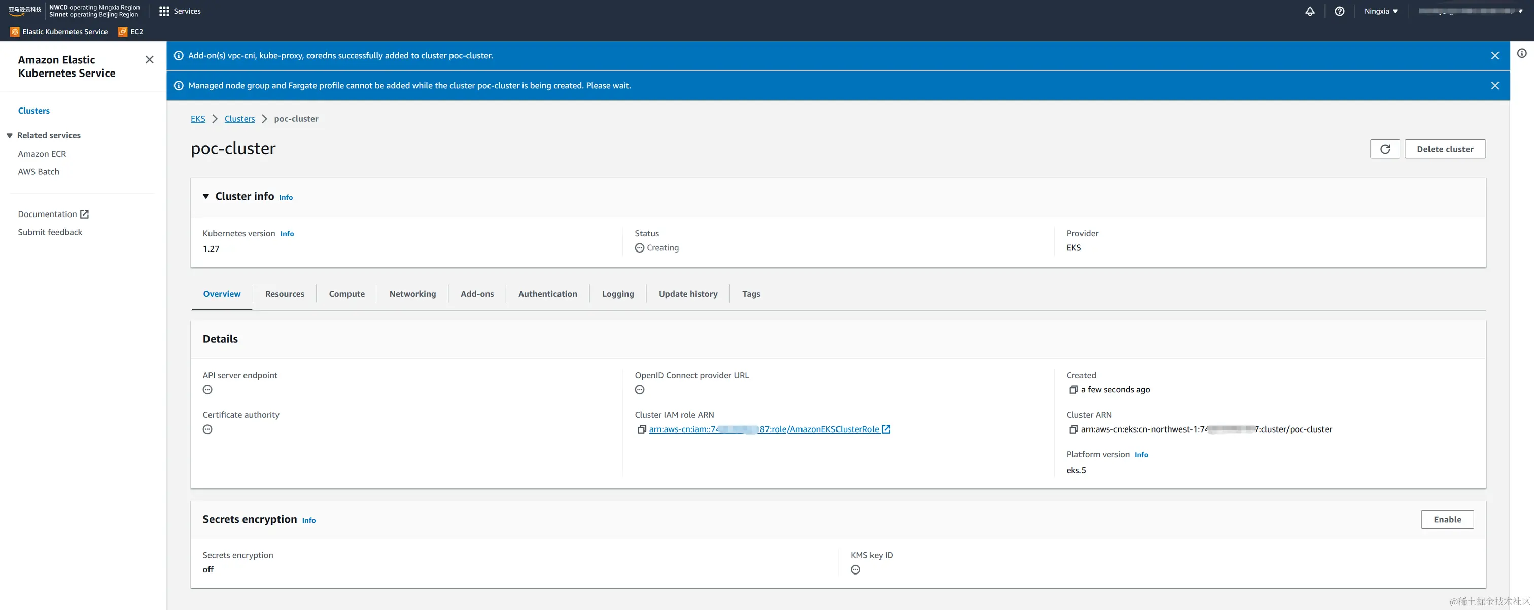Open the Update history tab
Screen dimensions: 1534x610
[x=688, y=294]
